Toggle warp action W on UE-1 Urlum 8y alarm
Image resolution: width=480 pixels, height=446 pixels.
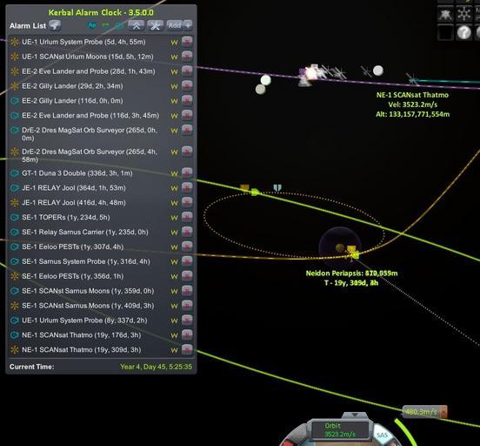click(174, 321)
